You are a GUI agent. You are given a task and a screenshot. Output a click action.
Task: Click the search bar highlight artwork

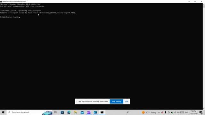[47, 113]
